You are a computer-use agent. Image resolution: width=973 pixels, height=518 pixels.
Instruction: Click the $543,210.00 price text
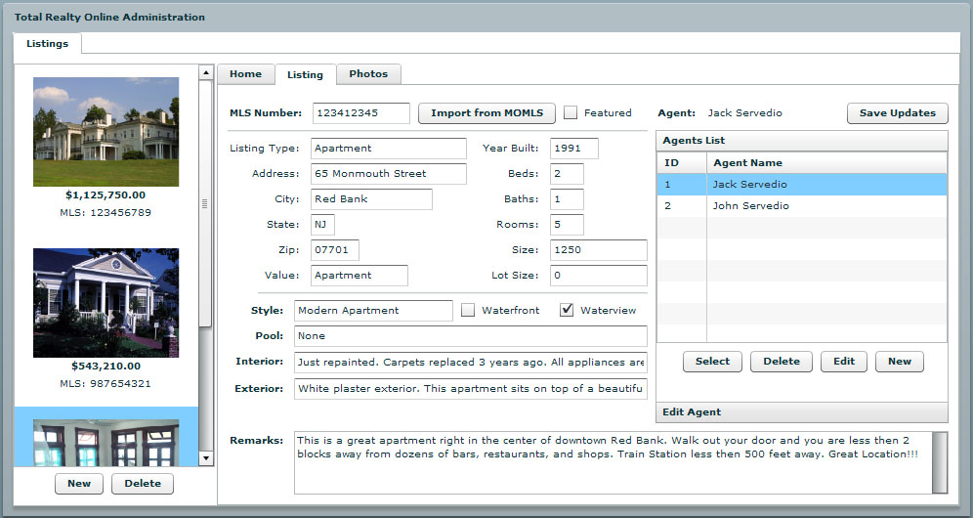tap(106, 367)
